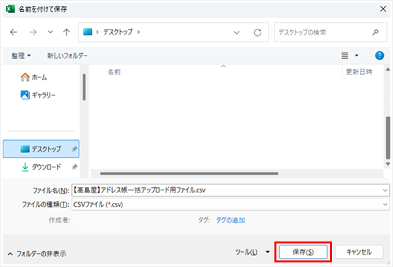Open the ファイルの種類 CSV dropdown

[x=384, y=204]
